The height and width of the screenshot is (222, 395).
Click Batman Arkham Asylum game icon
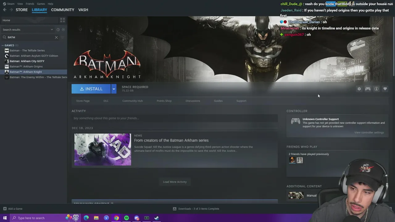click(x=7, y=56)
